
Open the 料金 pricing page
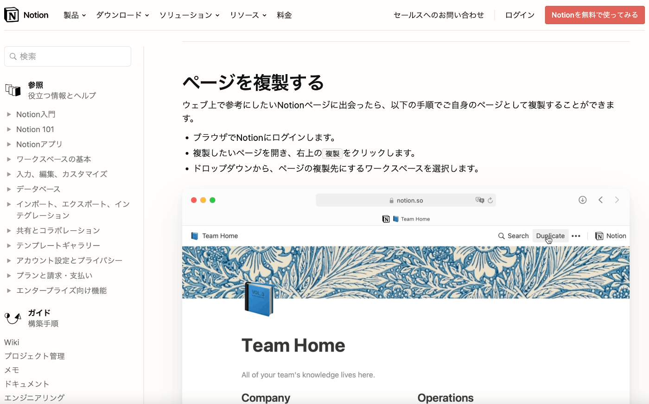284,15
